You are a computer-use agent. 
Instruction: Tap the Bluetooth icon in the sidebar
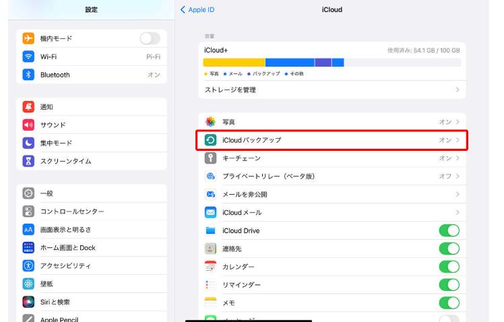(x=28, y=75)
